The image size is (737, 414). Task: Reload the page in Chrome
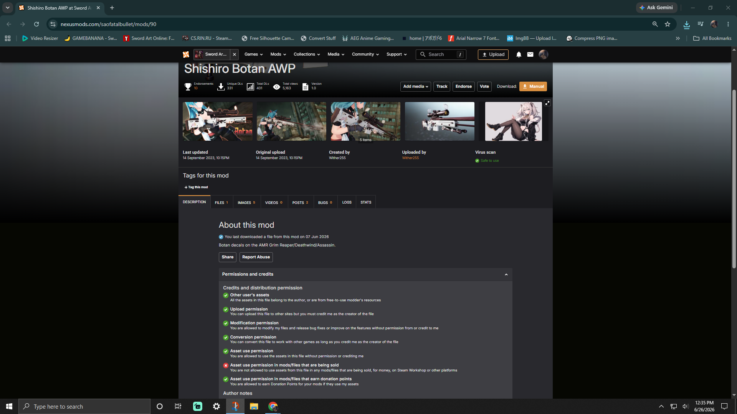(x=36, y=24)
